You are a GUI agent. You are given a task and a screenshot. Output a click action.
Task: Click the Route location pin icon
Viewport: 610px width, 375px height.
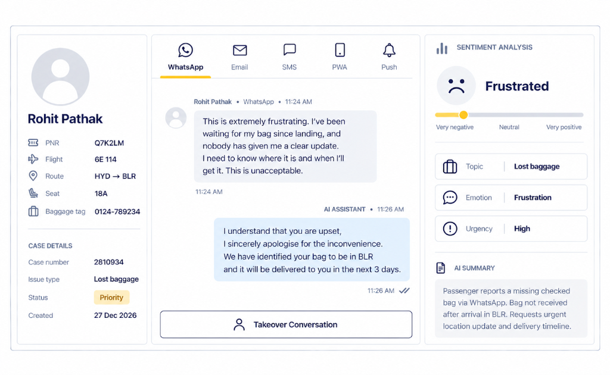point(33,176)
